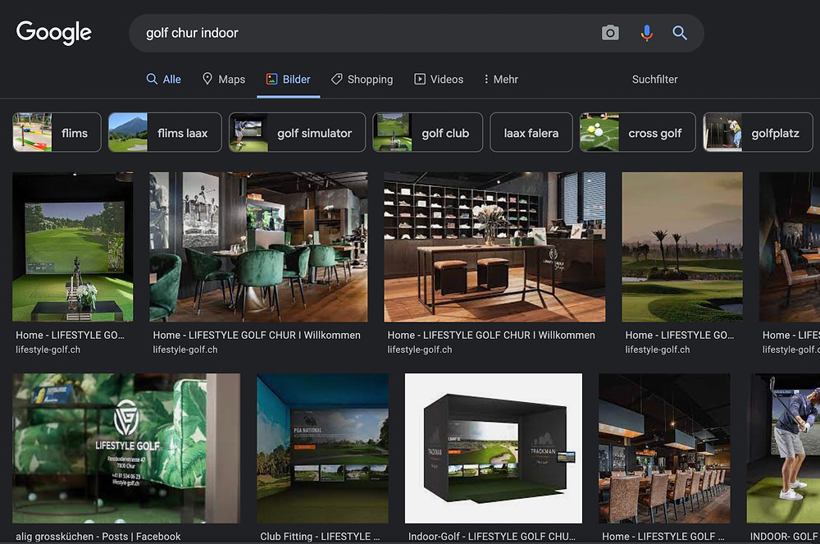Pick the laax falera chip
Screen dimensions: 820x544
531,132
